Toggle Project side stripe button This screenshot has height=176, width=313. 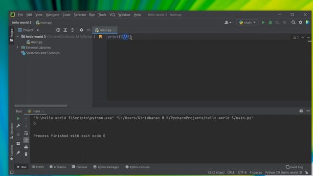click(12, 35)
